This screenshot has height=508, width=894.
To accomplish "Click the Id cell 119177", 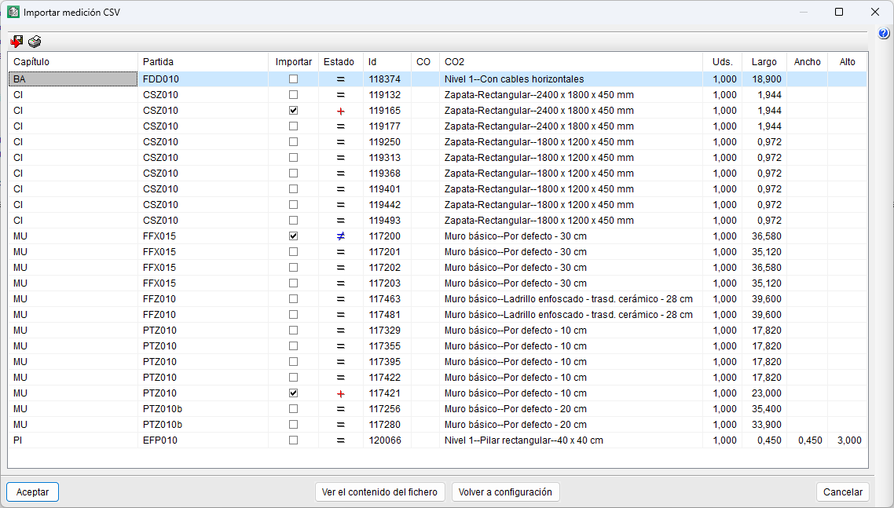I will click(387, 126).
